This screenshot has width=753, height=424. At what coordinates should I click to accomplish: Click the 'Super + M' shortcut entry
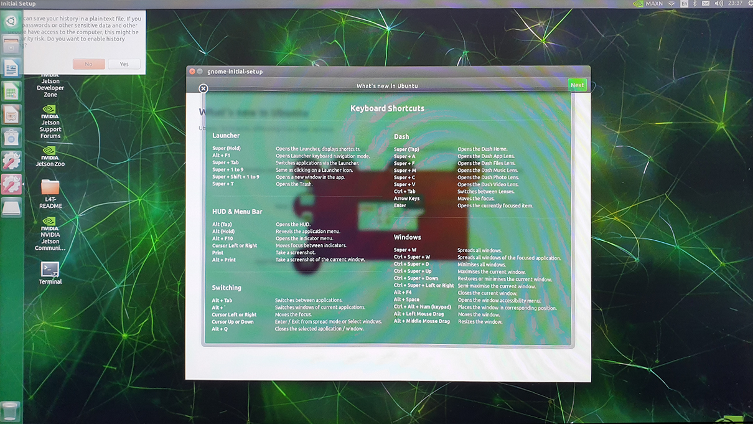[x=405, y=171]
